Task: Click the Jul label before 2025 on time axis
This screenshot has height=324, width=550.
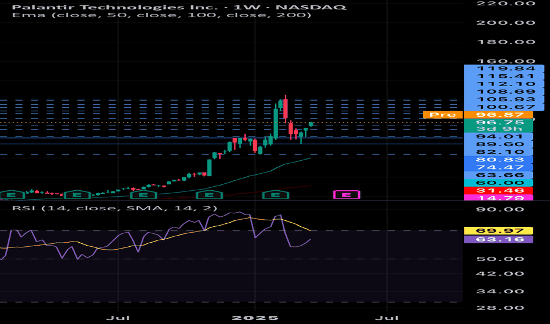Action: (118, 318)
